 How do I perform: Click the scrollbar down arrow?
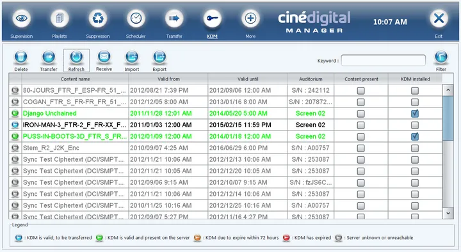point(448,213)
